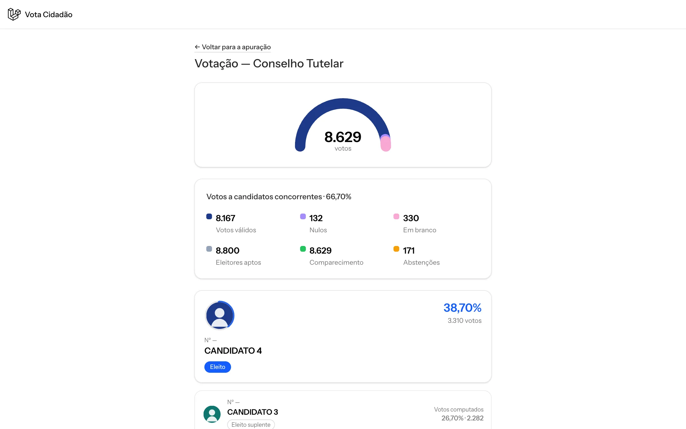The image size is (686, 429).
Task: Select the 132 Nulos value
Action: coord(316,218)
